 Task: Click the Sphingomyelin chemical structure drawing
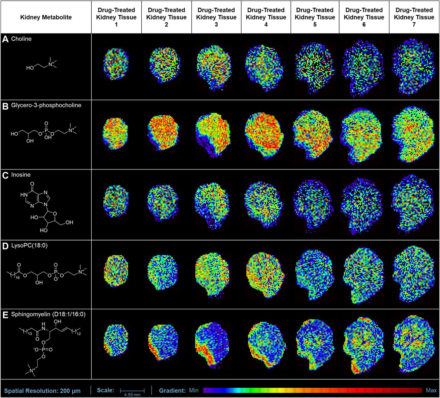pyautogui.click(x=50, y=348)
